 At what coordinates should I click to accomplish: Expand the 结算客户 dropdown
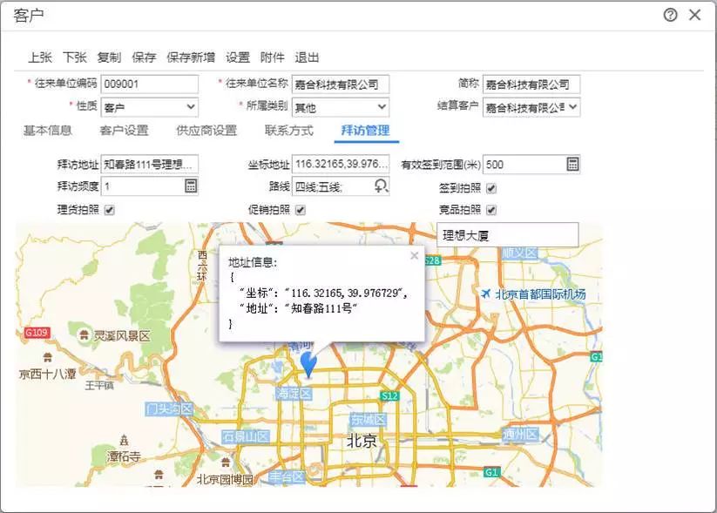pos(573,108)
